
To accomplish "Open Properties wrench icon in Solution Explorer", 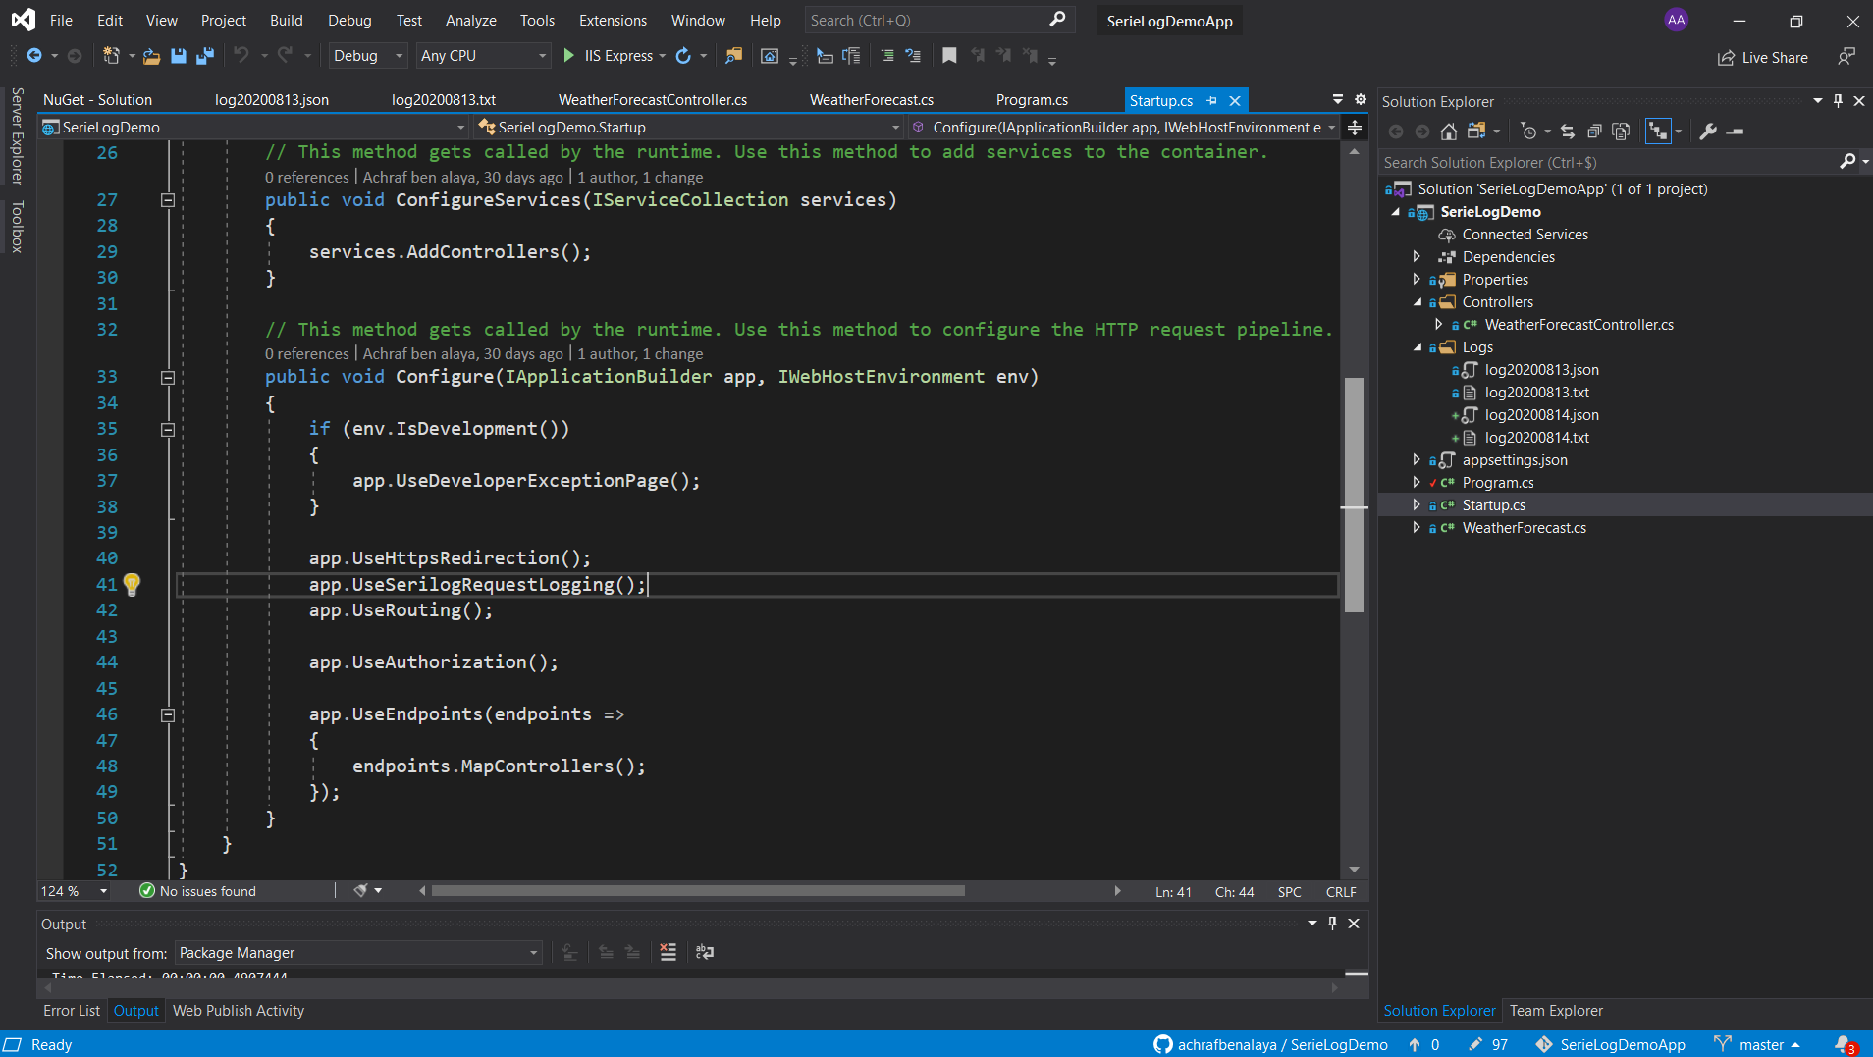I will [1708, 132].
